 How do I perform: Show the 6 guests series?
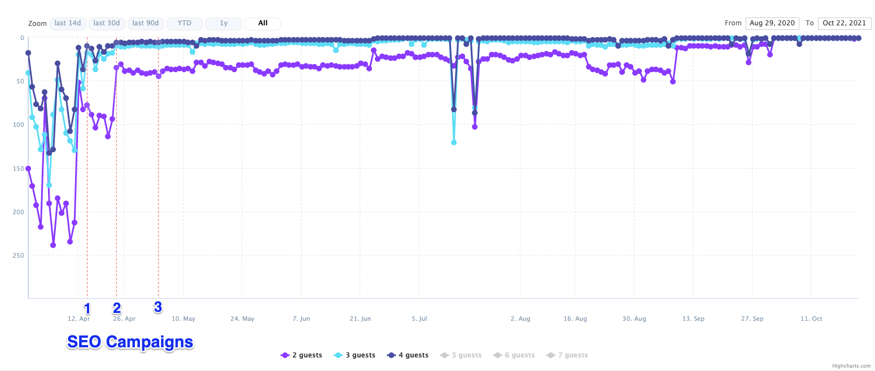(514, 355)
